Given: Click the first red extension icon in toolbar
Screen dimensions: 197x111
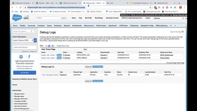Looking at the screenshot, I should tap(155, 7).
